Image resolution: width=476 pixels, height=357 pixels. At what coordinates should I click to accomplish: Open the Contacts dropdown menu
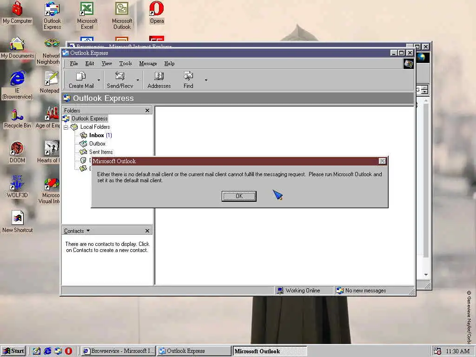[77, 231]
